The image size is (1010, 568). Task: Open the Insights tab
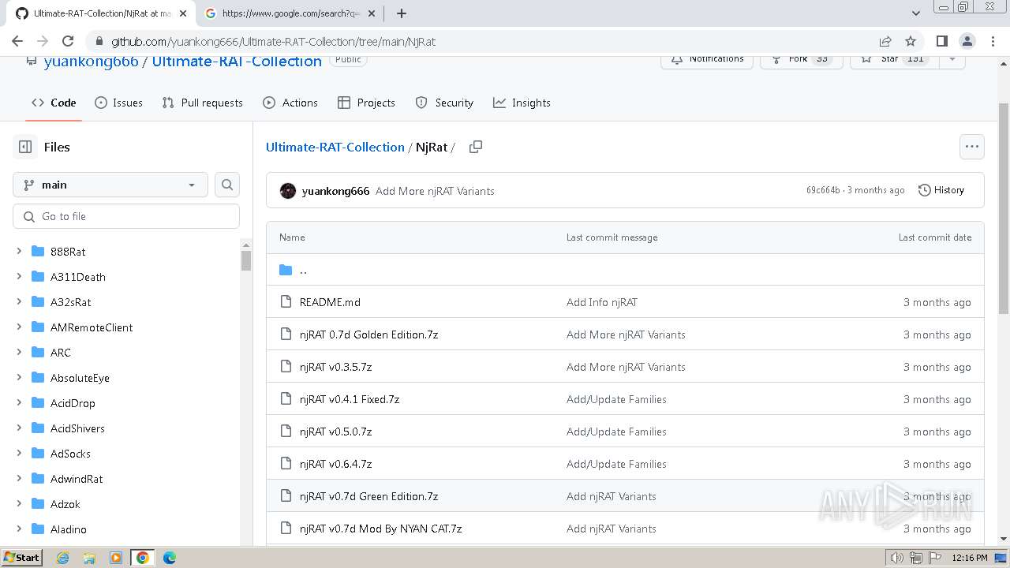pos(522,103)
